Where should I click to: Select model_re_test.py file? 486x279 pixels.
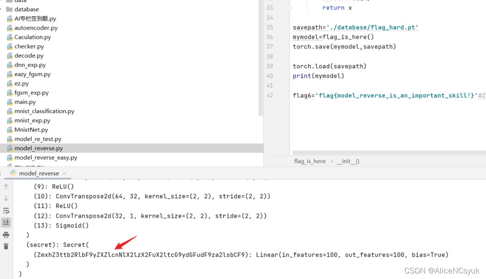point(38,139)
